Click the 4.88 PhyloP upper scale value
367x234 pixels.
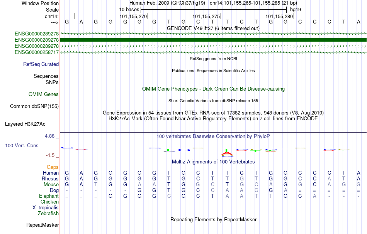pyautogui.click(x=49, y=136)
